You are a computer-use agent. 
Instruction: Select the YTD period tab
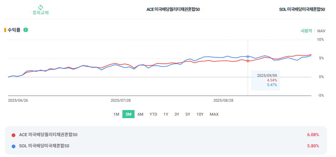tap(153, 114)
